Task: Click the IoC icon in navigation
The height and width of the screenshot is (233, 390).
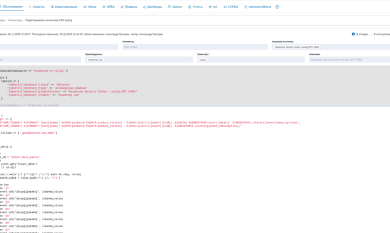Action: 210,7
